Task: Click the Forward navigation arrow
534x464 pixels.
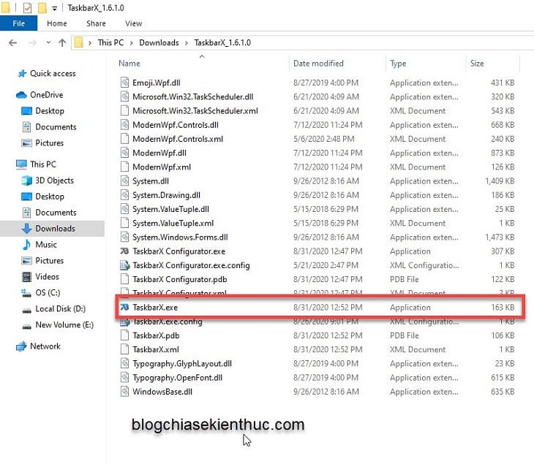Action: point(32,43)
